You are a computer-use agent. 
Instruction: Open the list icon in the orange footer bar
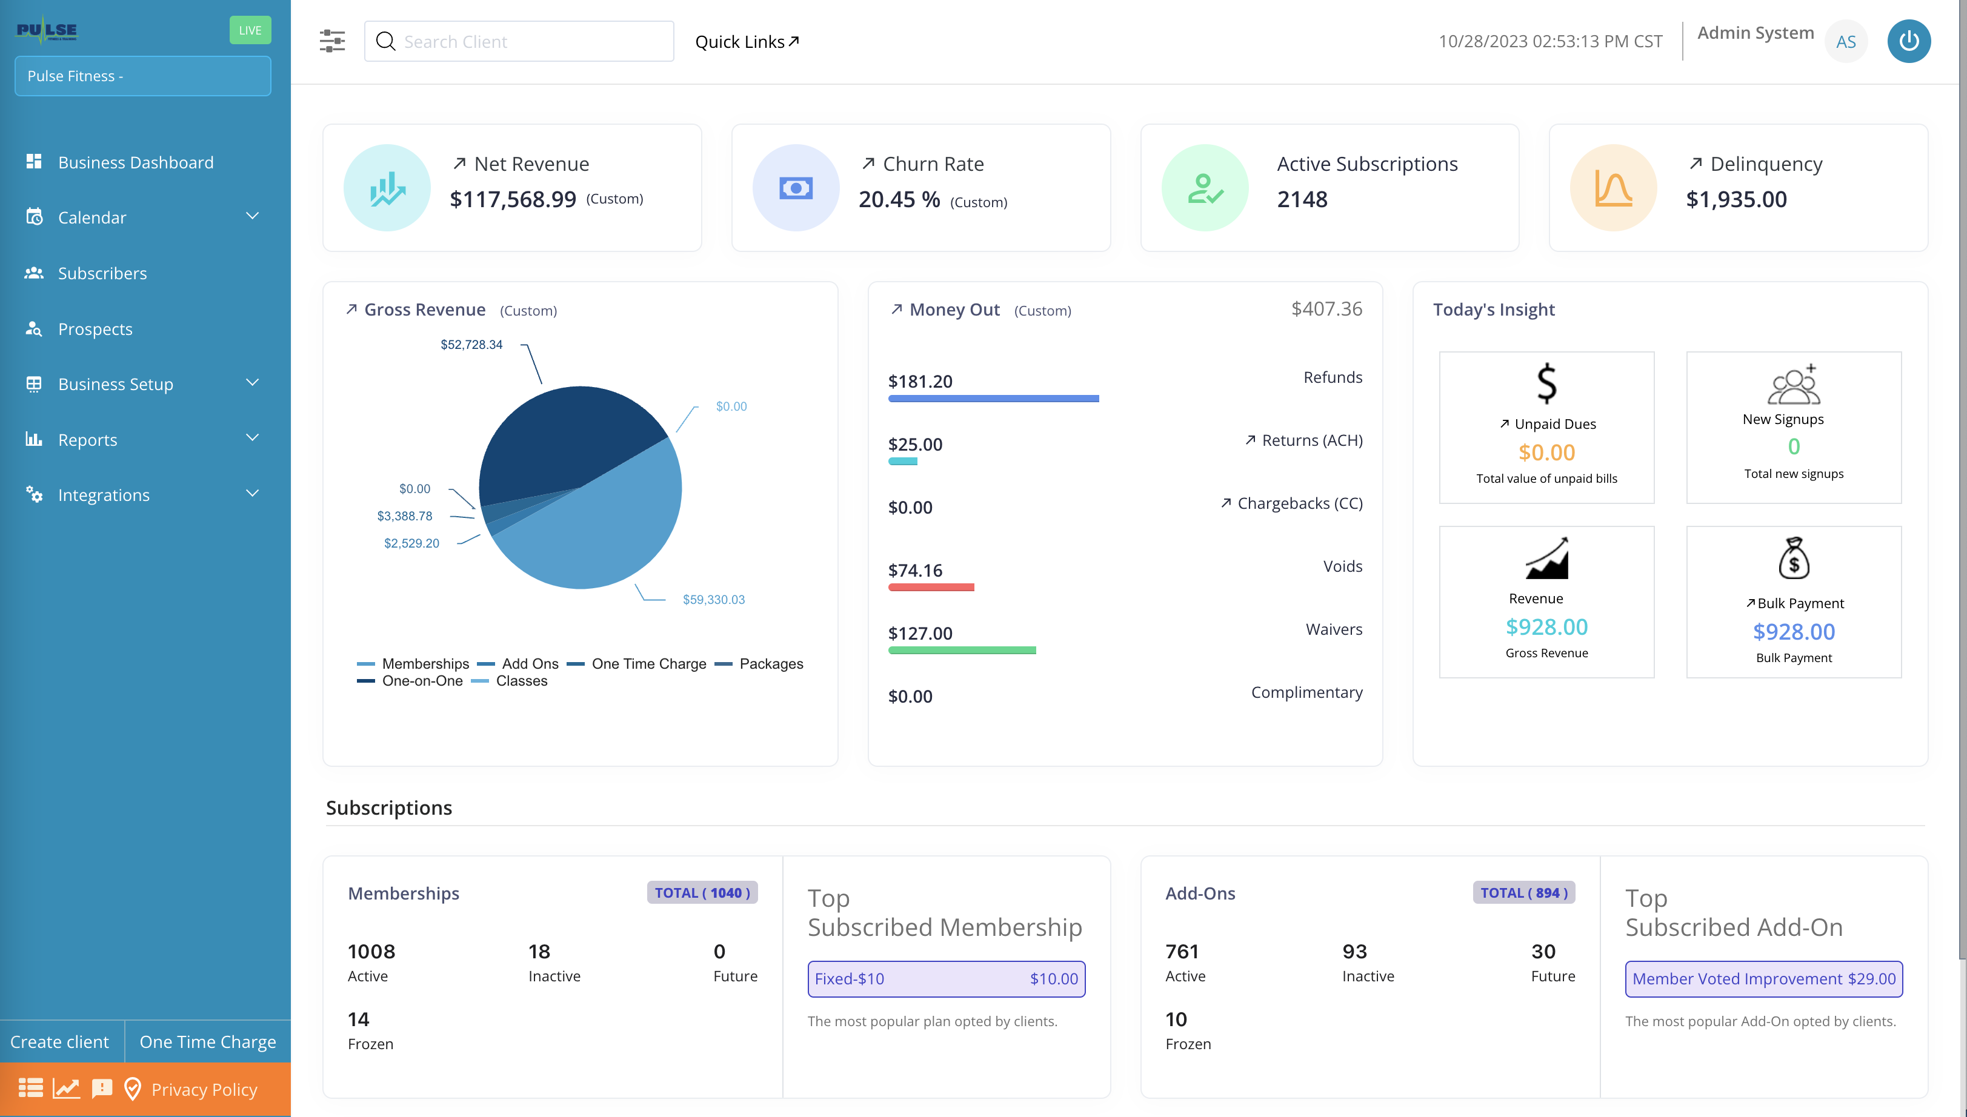30,1089
